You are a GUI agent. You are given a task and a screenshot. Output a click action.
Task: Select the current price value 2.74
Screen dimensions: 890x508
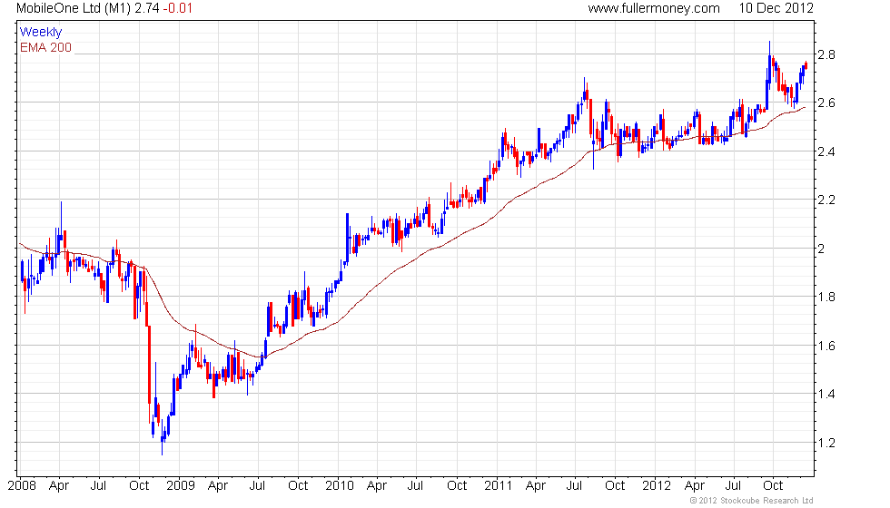pos(146,8)
